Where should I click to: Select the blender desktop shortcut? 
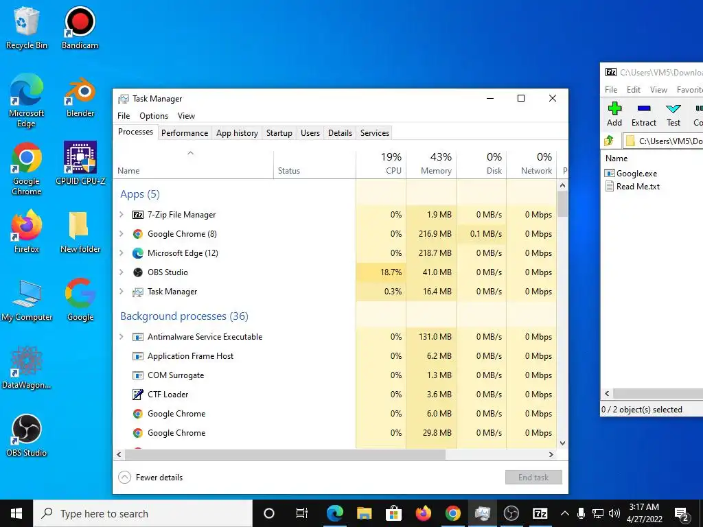(80, 97)
